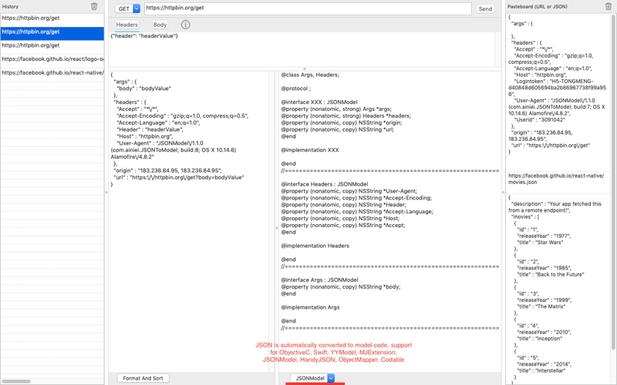Click the "Host" : "httpbin.org" response line

click(147, 137)
